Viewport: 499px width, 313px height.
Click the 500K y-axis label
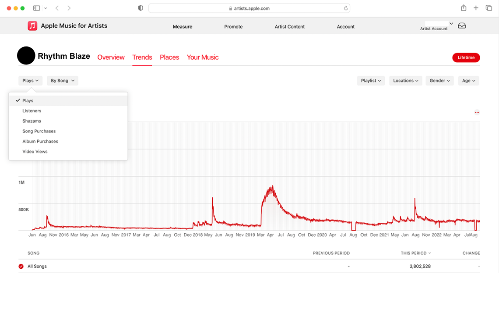(x=24, y=210)
